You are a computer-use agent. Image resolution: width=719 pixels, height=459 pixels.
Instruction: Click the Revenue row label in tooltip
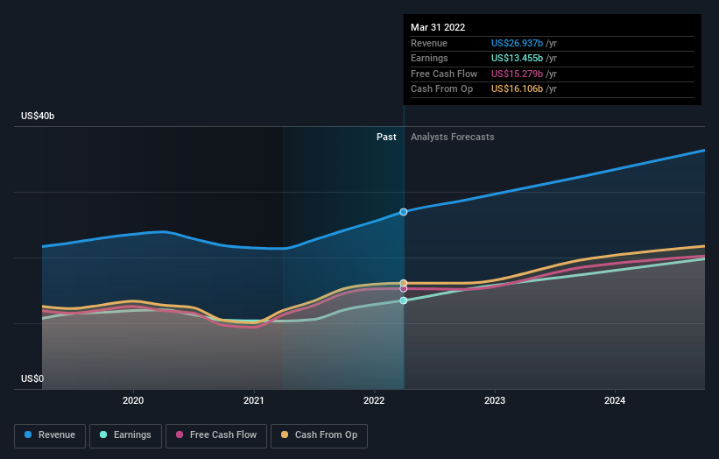tap(429, 43)
